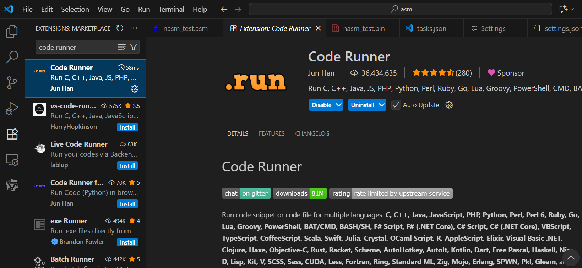Install the exe Runner extension

click(127, 242)
